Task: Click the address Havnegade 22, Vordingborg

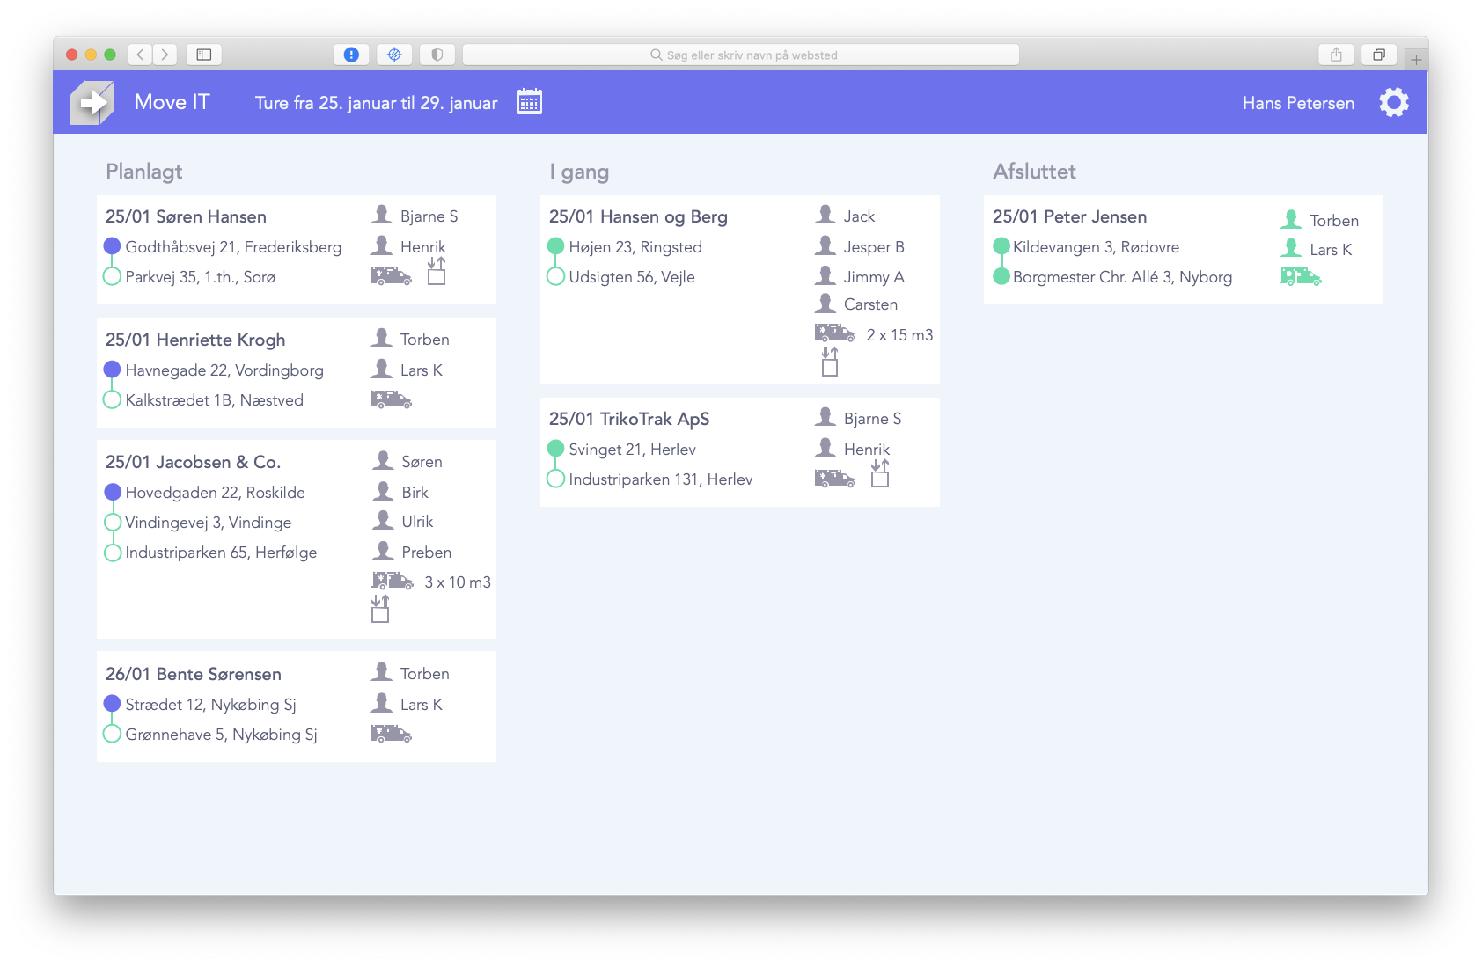Action: pos(224,370)
